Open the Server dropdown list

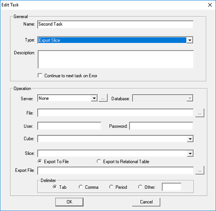(94, 98)
